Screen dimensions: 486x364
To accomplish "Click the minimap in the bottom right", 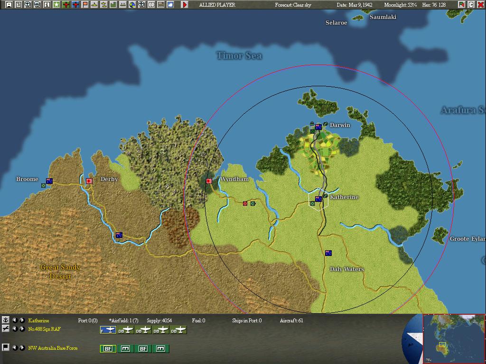I will [x=454, y=339].
